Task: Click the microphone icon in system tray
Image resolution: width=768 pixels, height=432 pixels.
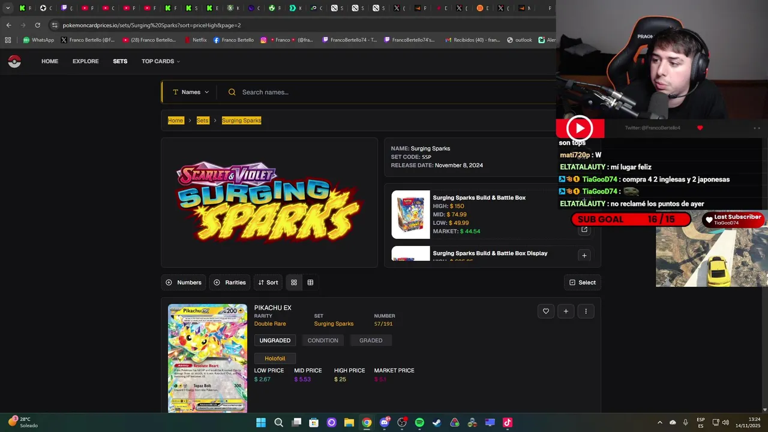Action: click(686, 422)
